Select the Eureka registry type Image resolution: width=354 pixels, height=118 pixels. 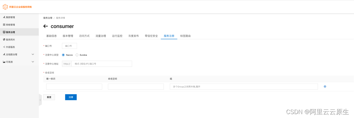click(77, 55)
